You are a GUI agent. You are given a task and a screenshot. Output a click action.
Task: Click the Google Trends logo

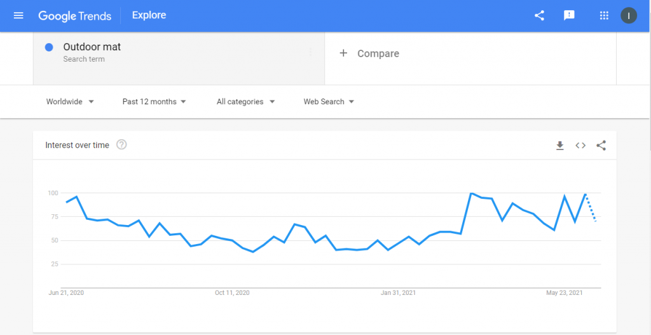[75, 16]
